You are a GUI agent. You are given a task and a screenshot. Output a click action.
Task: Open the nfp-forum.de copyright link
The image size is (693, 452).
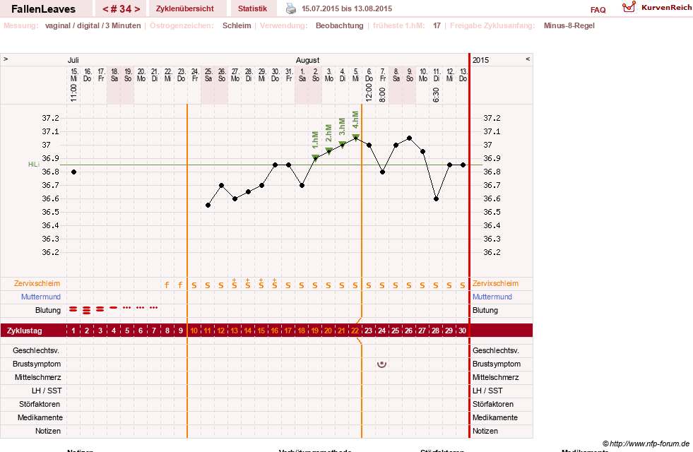click(x=646, y=444)
